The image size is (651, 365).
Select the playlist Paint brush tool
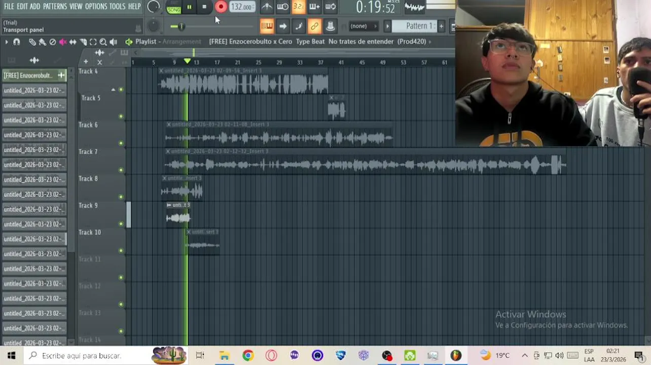43,42
